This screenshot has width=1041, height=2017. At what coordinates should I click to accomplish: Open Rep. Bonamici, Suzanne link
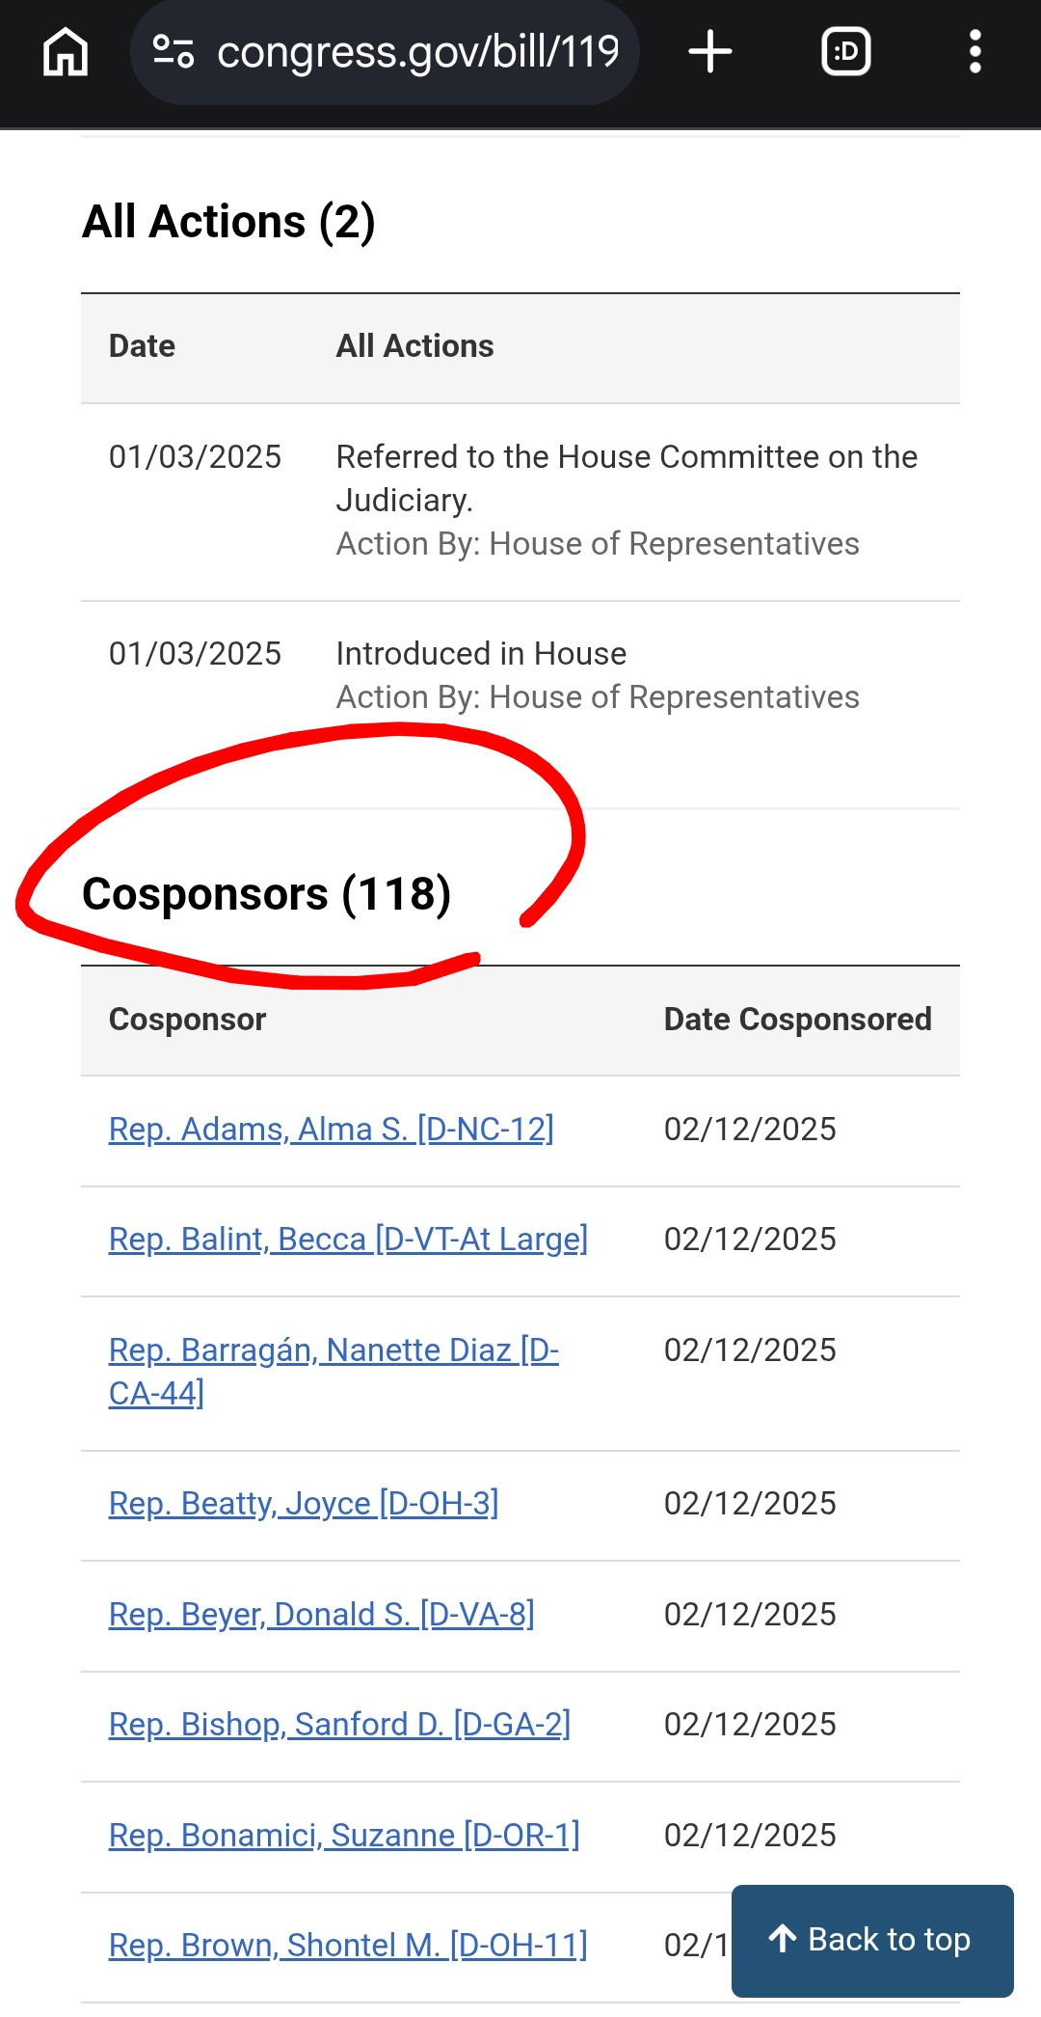point(344,1835)
